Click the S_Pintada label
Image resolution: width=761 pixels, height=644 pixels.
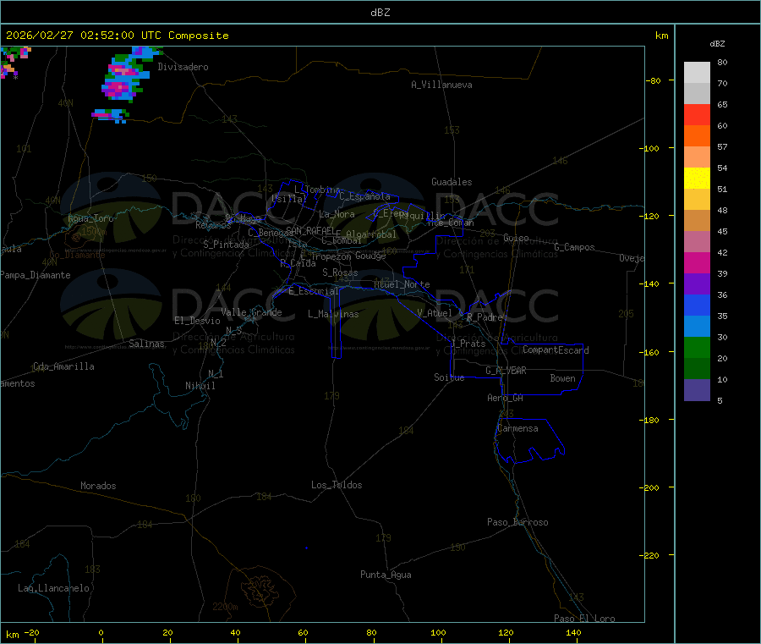pyautogui.click(x=226, y=245)
